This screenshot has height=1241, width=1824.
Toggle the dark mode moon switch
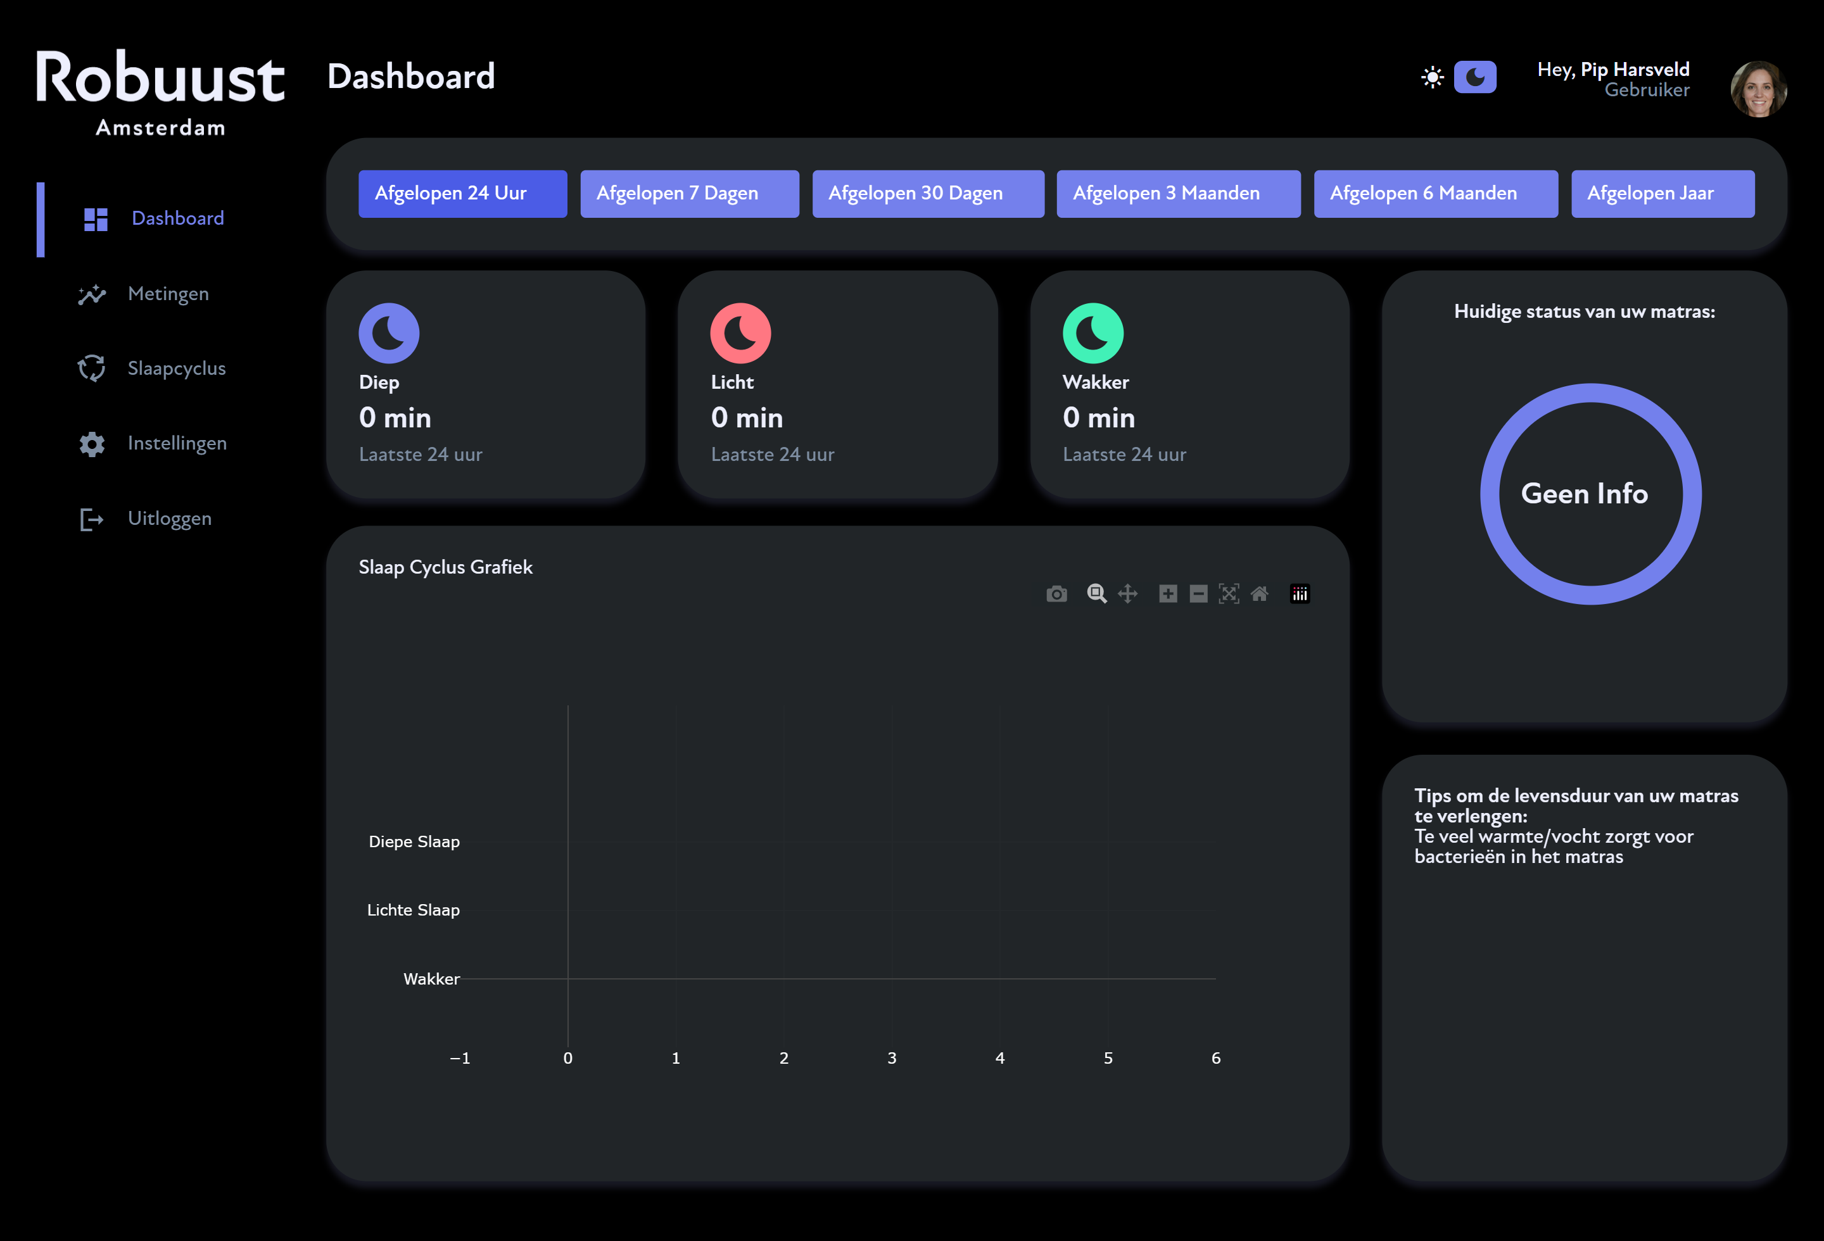point(1475,77)
